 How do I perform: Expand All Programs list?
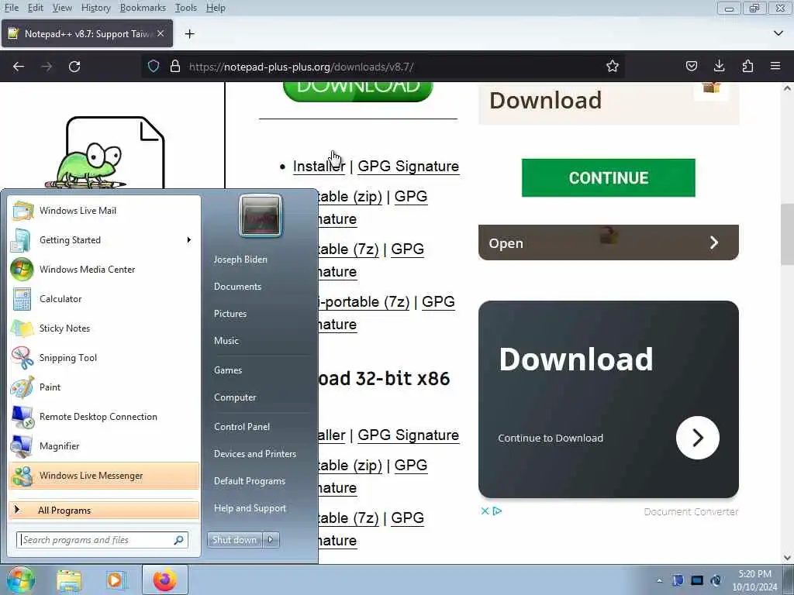click(x=104, y=510)
